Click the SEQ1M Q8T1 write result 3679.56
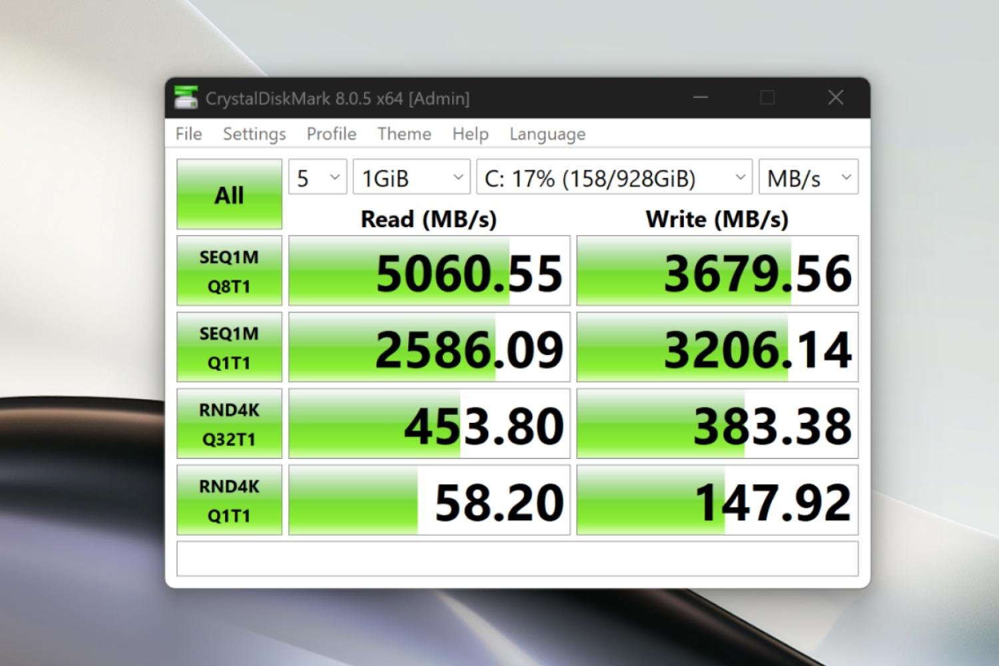This screenshot has height=666, width=999. point(717,270)
